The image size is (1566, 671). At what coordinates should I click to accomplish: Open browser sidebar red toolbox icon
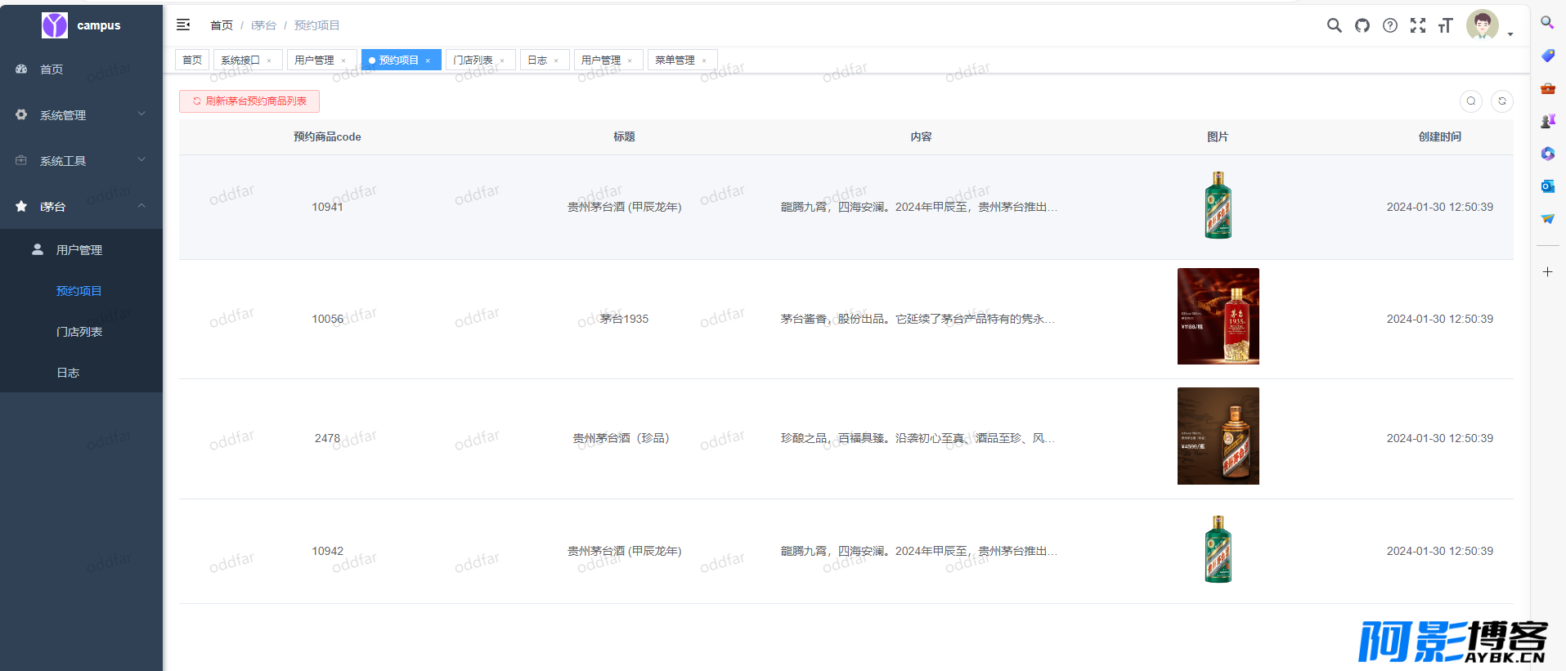coord(1547,88)
